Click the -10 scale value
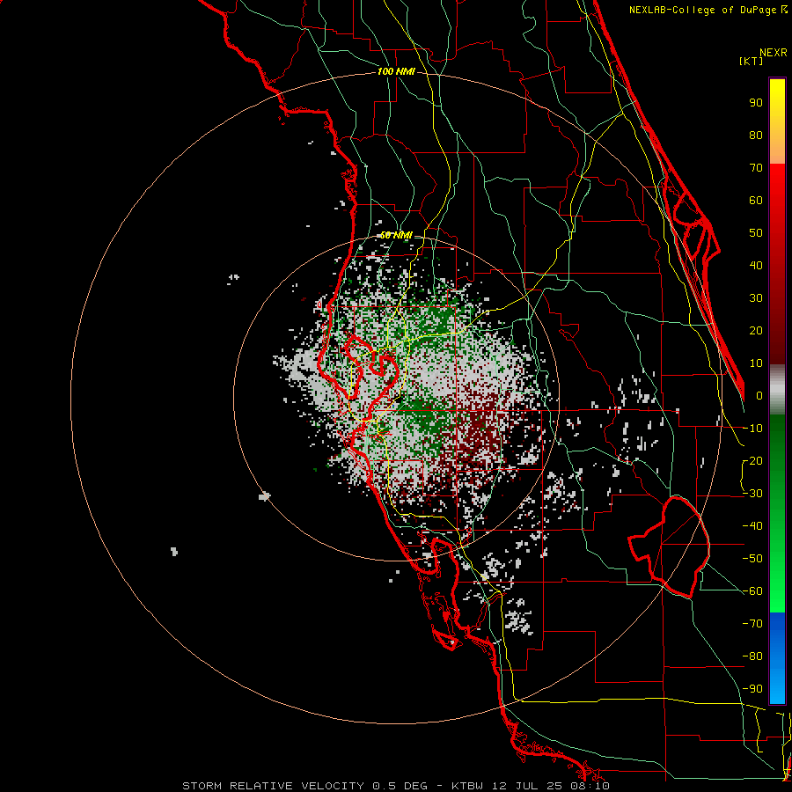792x792 pixels. 752,429
